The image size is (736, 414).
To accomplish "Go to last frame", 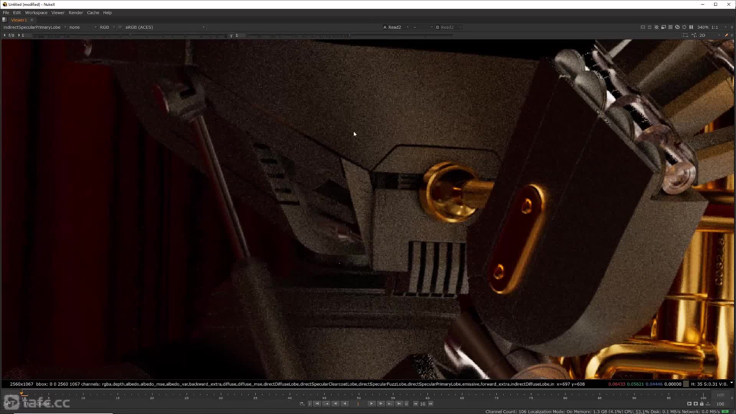I will point(399,404).
